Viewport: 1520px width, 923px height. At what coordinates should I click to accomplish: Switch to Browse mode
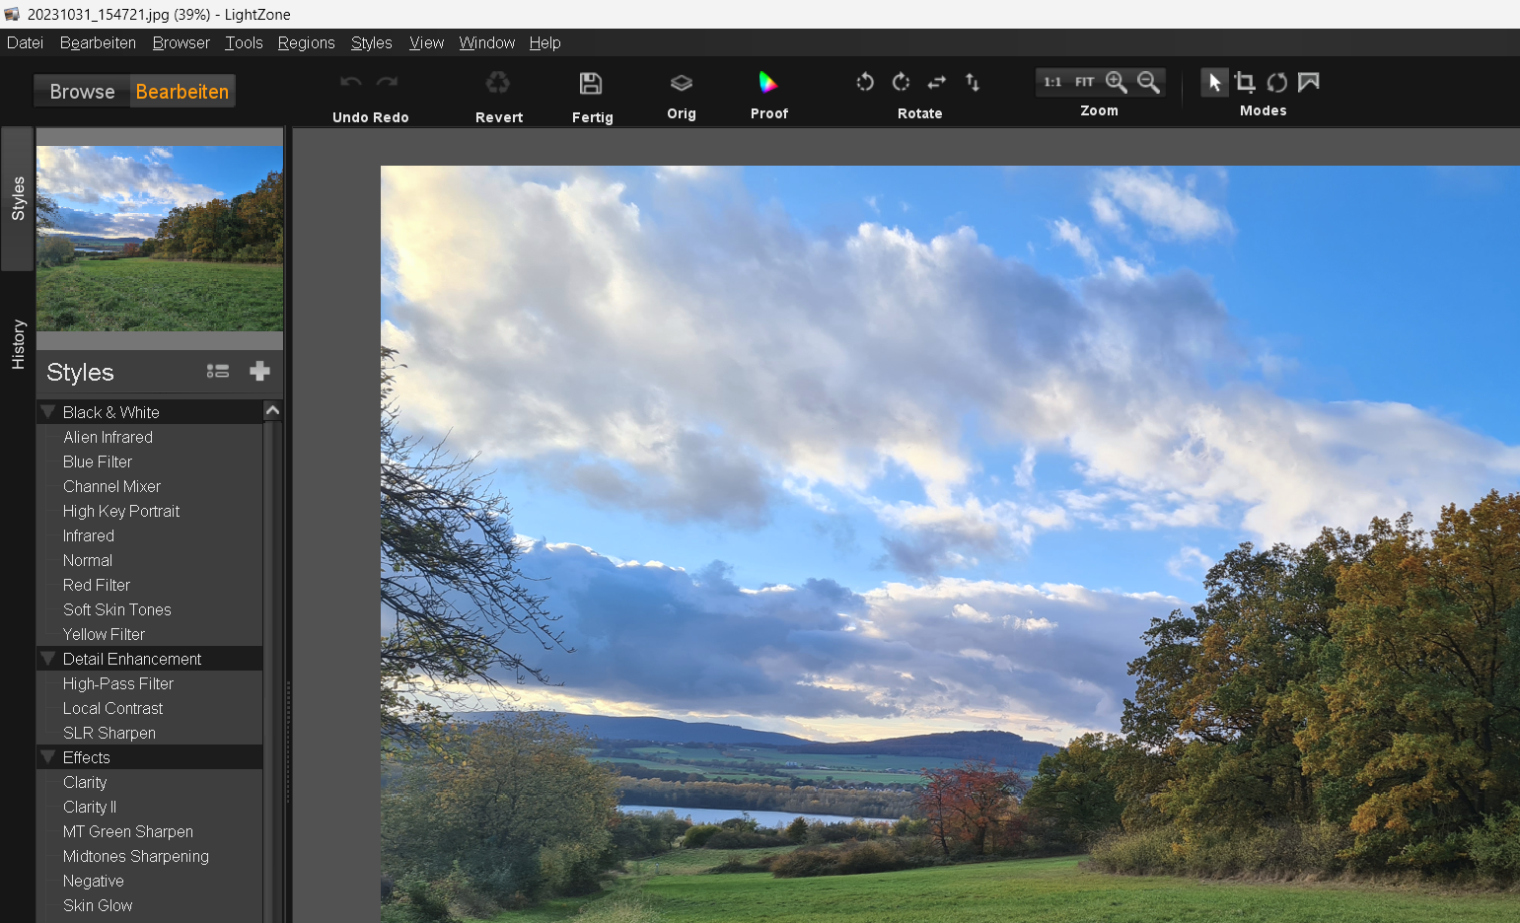point(82,92)
